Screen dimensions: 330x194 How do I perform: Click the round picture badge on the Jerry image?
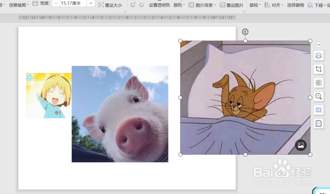point(301,145)
